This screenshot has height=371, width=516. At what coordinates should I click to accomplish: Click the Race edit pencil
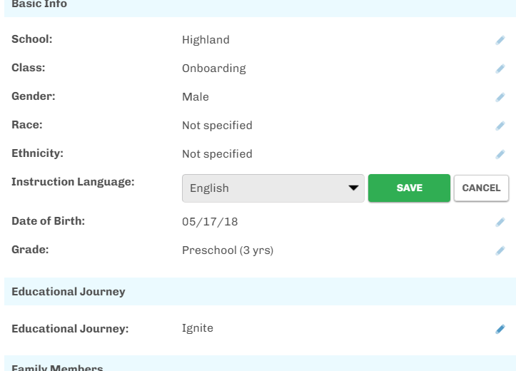[x=500, y=126]
